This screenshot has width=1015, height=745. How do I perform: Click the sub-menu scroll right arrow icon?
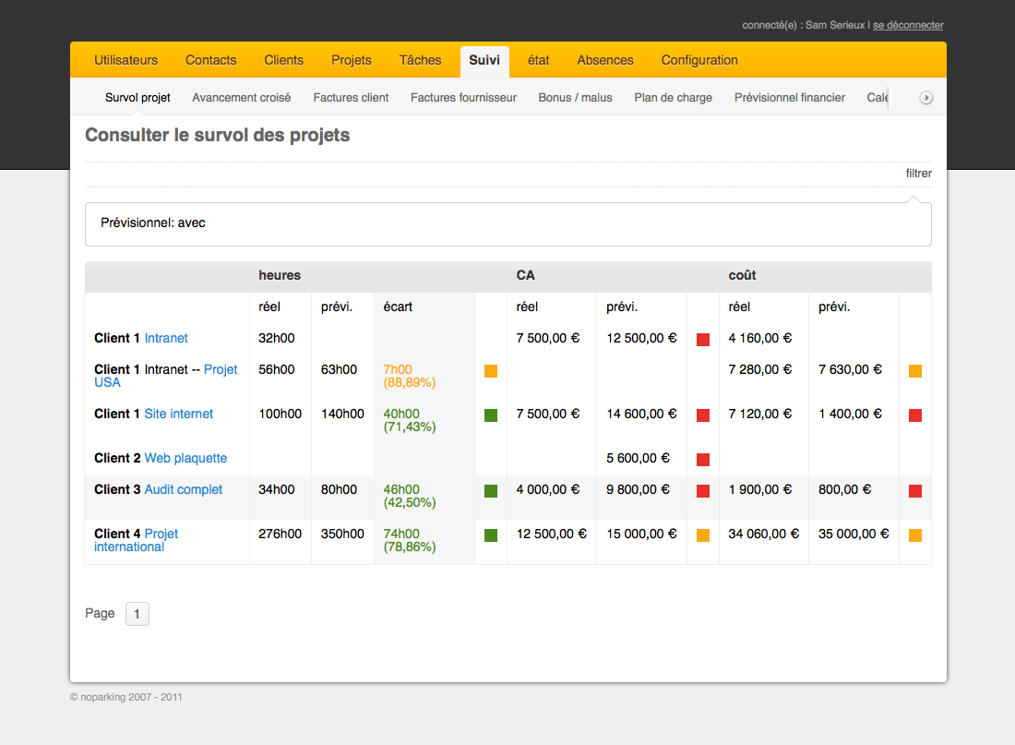point(926,98)
